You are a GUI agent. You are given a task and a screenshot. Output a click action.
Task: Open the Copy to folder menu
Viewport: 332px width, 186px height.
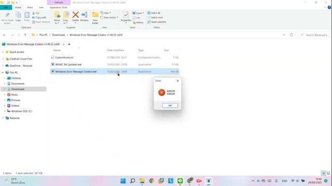pos(66,18)
